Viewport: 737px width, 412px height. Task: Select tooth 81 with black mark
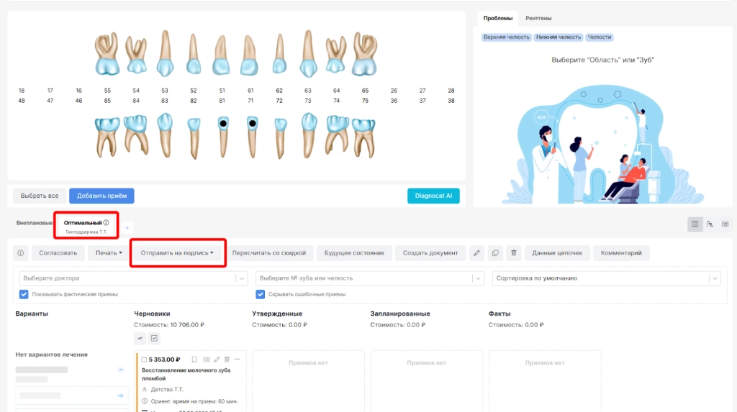(222, 134)
